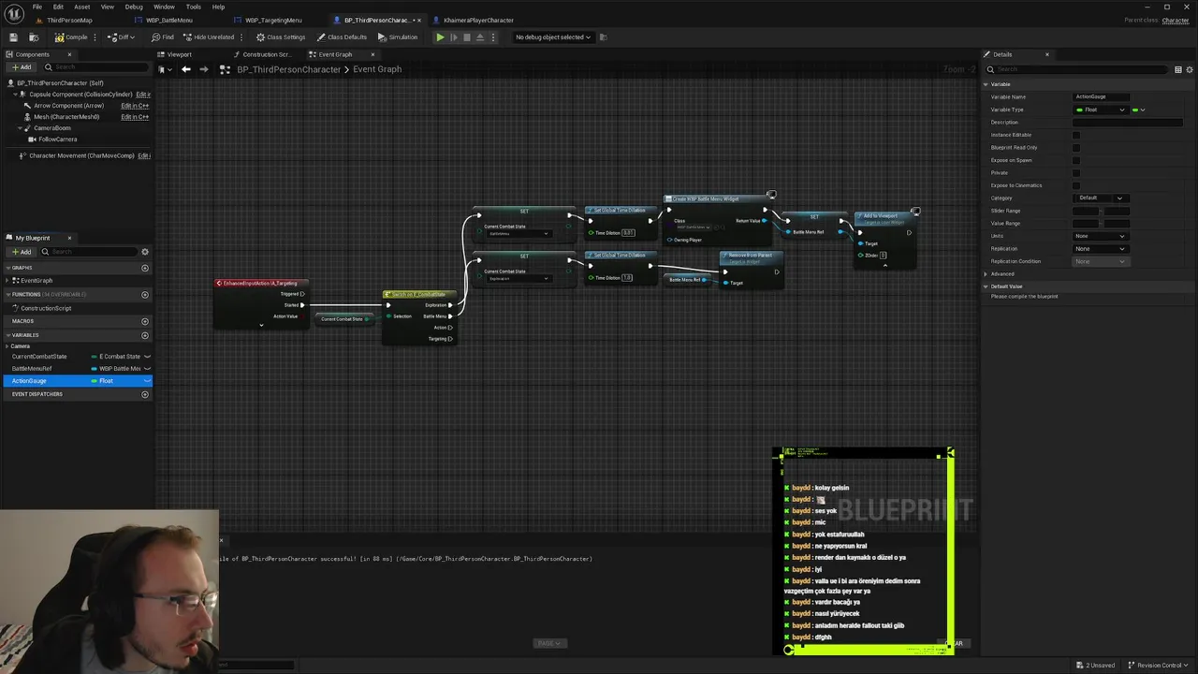Switch to KhaimeraPlayerCharacter tab
Viewport: 1198px width, 674px height.
tap(478, 21)
